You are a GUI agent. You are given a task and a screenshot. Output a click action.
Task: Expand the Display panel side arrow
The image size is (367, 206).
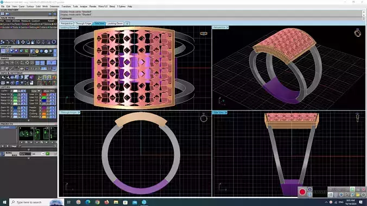[x=55, y=53]
